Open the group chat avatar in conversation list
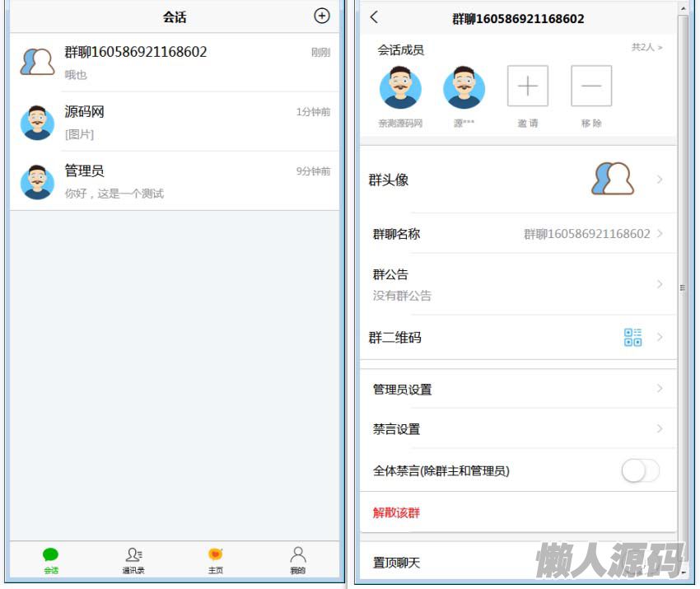This screenshot has height=589, width=700. pyautogui.click(x=38, y=62)
